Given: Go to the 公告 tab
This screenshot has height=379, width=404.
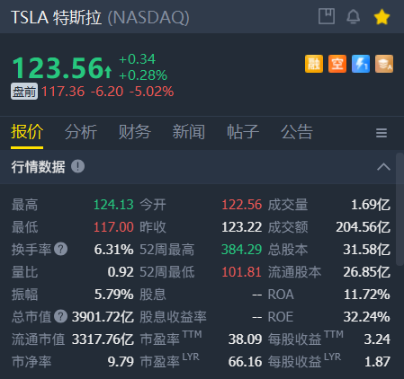Looking at the screenshot, I should point(297,132).
